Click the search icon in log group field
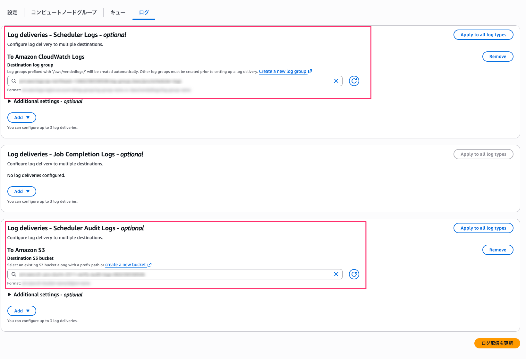Screen dimensions: 526x359 14,81
